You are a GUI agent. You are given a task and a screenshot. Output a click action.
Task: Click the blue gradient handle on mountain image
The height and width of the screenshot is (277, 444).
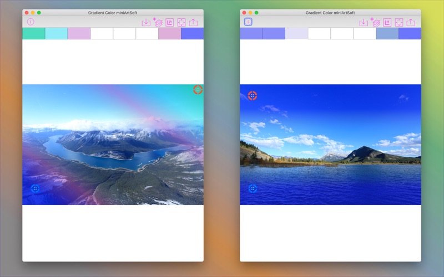click(x=35, y=188)
